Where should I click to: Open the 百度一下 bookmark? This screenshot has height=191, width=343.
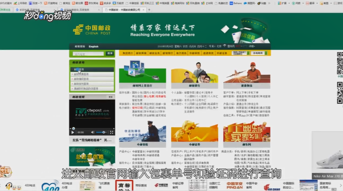[36, 3]
